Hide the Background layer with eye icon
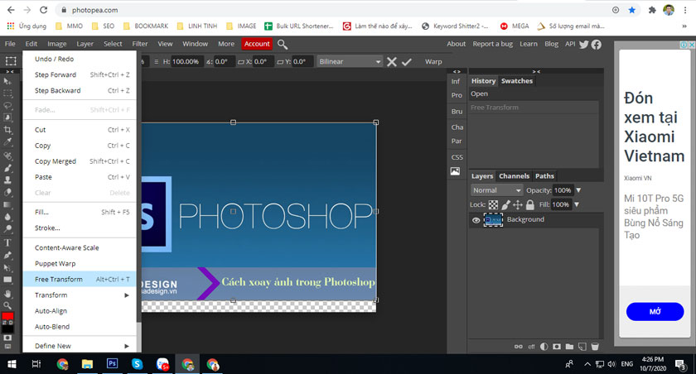Image resolution: width=696 pixels, height=374 pixels. (x=476, y=220)
